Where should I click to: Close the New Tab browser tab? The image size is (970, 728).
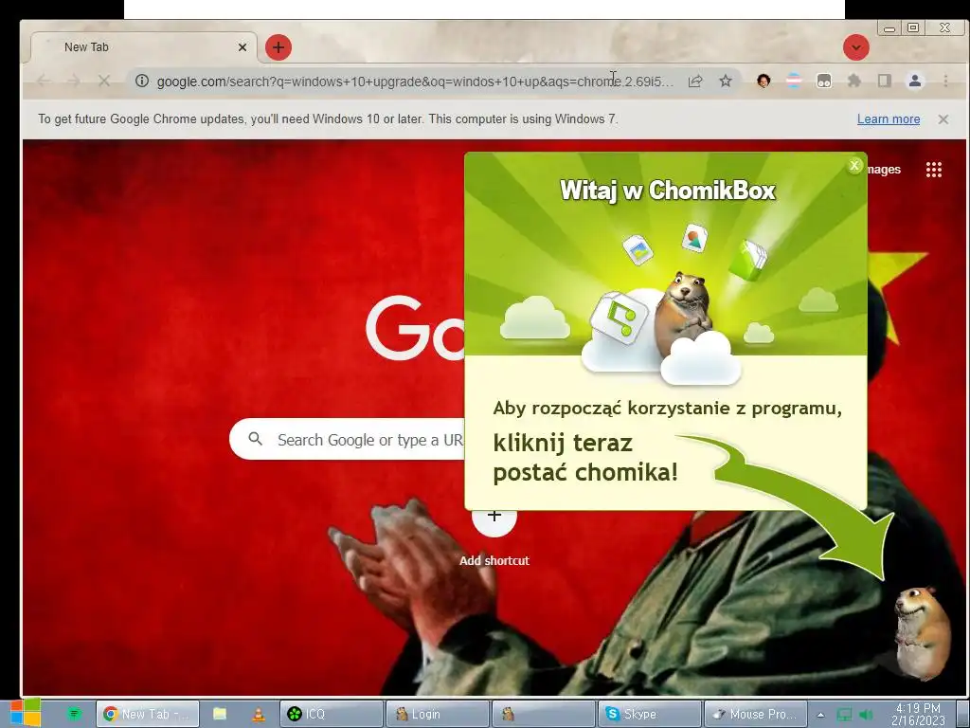tap(242, 47)
